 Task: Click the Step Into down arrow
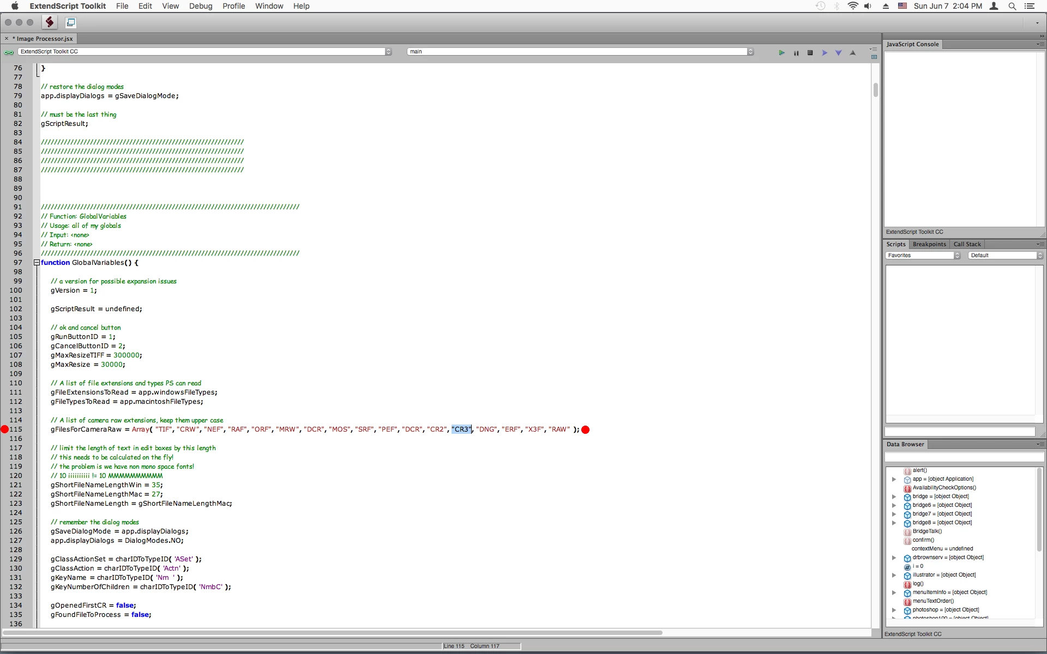tap(839, 53)
